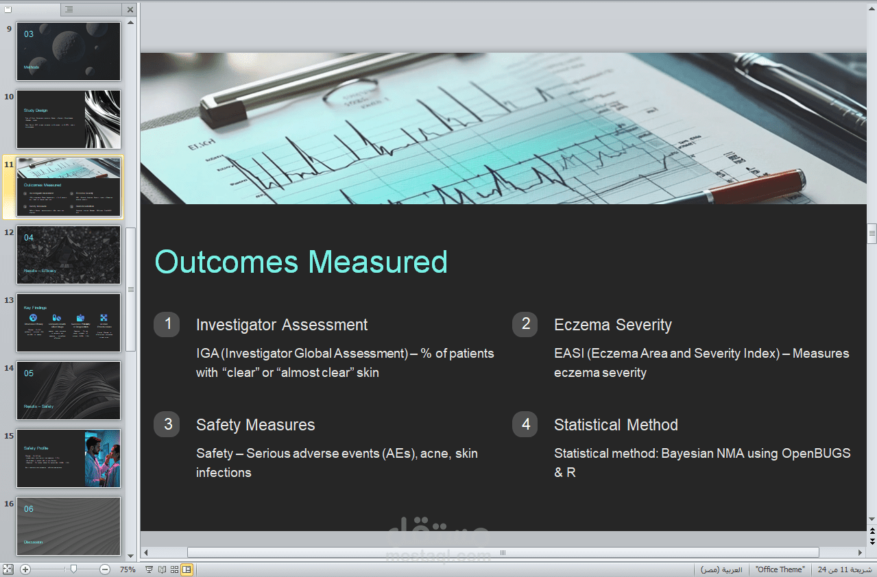Click the Safety Measures heading

click(256, 425)
